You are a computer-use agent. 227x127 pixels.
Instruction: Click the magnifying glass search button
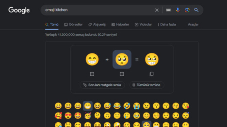196,10
